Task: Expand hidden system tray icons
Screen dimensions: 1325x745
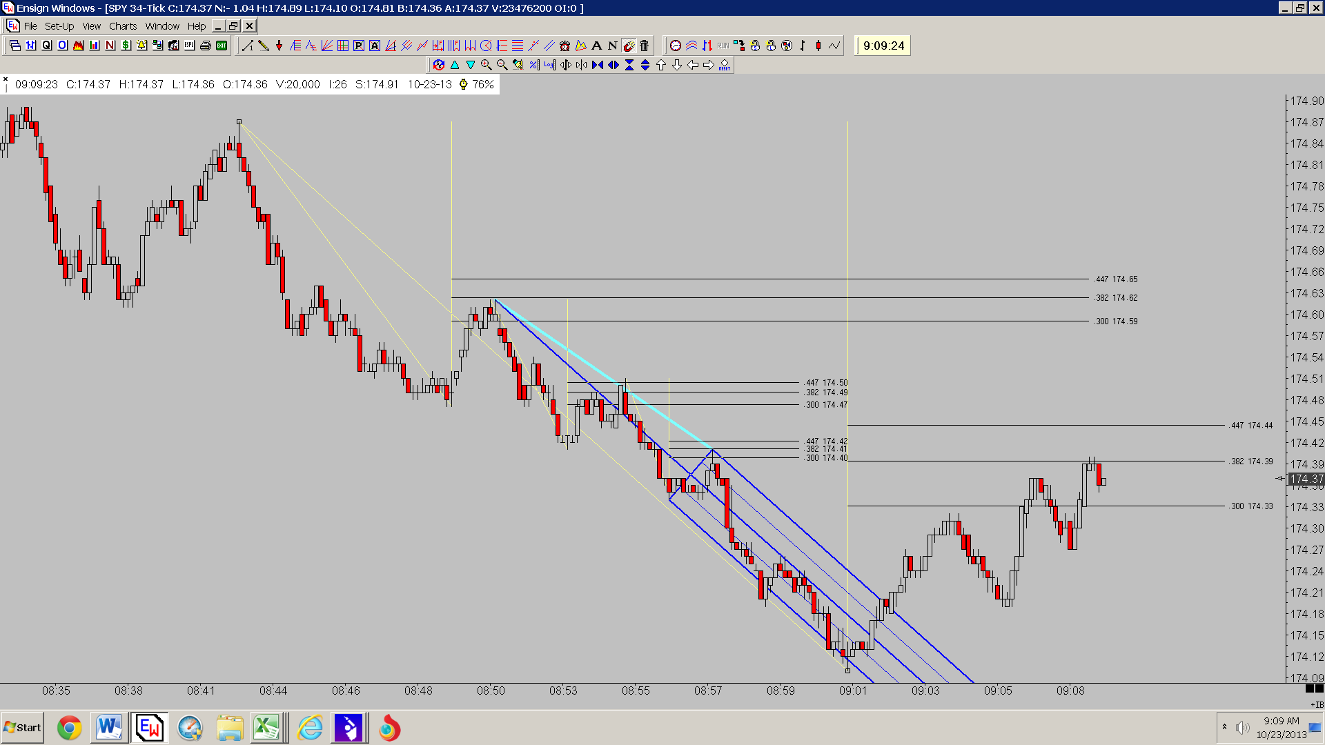Action: [x=1225, y=727]
